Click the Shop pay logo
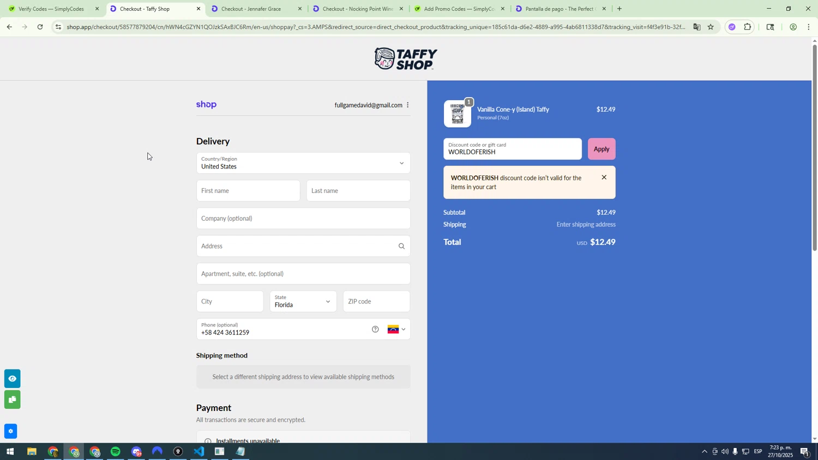The height and width of the screenshot is (460, 818). click(206, 105)
